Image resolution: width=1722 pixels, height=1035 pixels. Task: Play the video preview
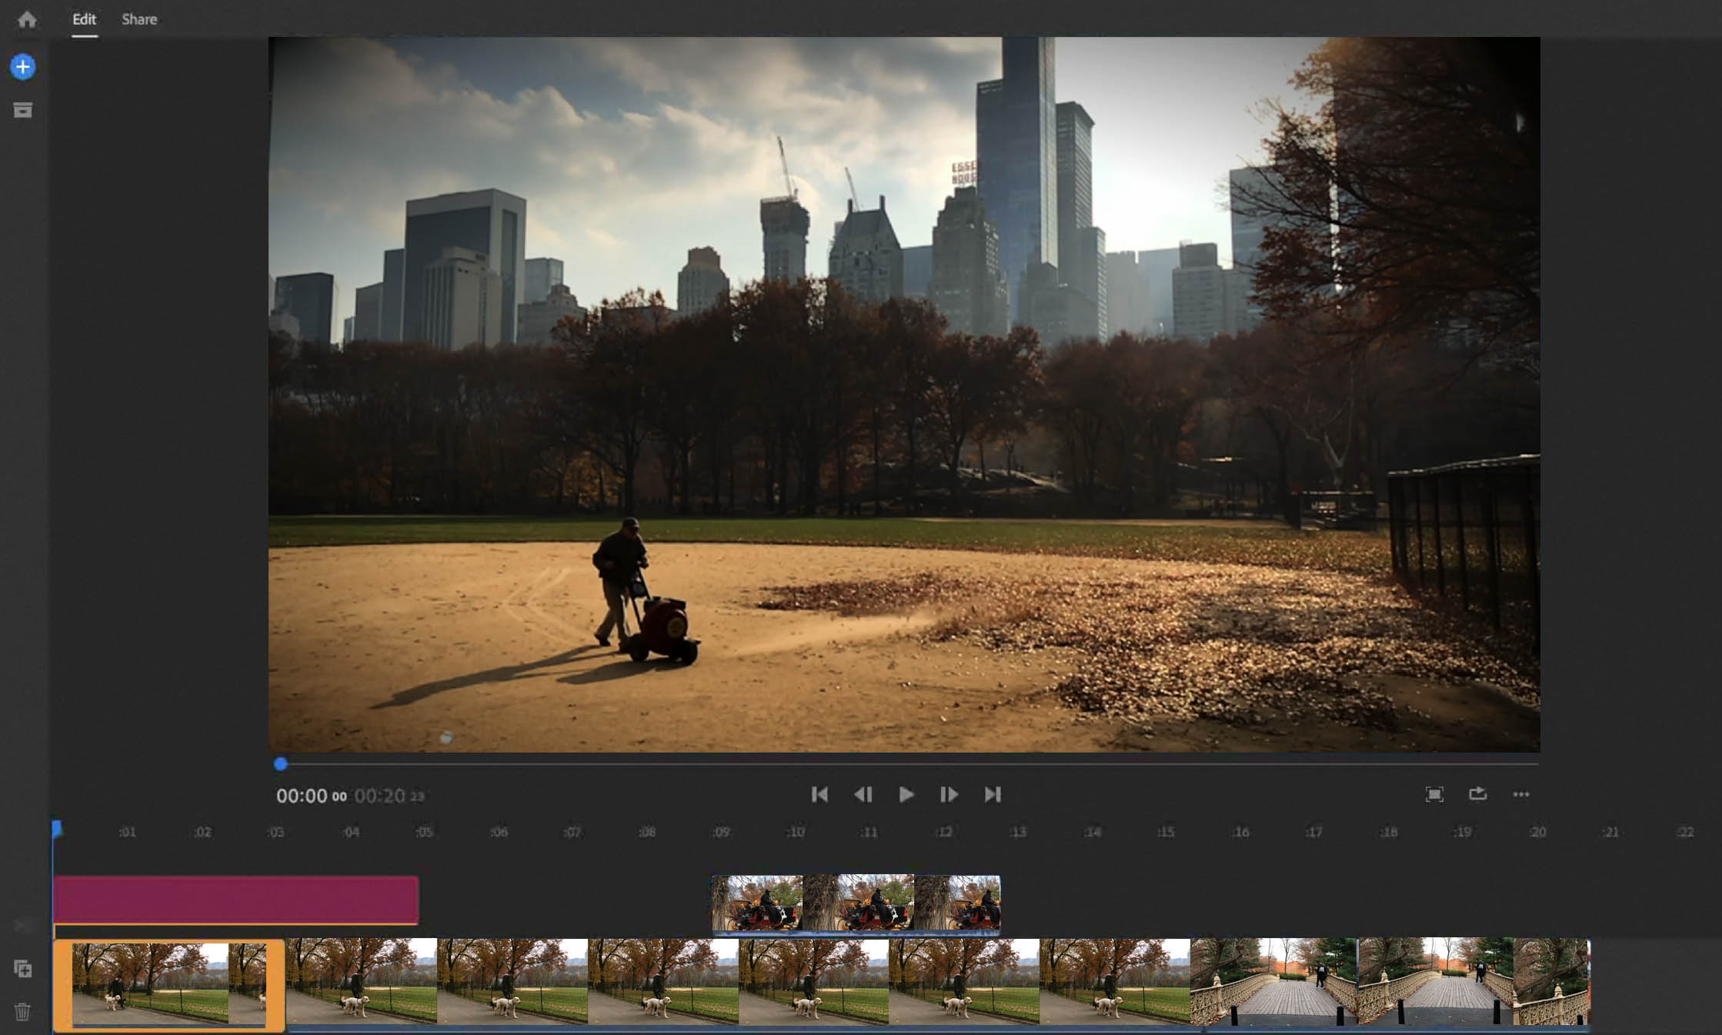coord(906,794)
